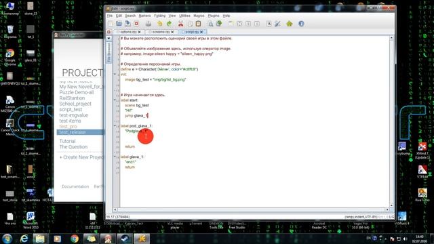Select script_test project in launcher
This screenshot has height=244, width=434.
71,110
